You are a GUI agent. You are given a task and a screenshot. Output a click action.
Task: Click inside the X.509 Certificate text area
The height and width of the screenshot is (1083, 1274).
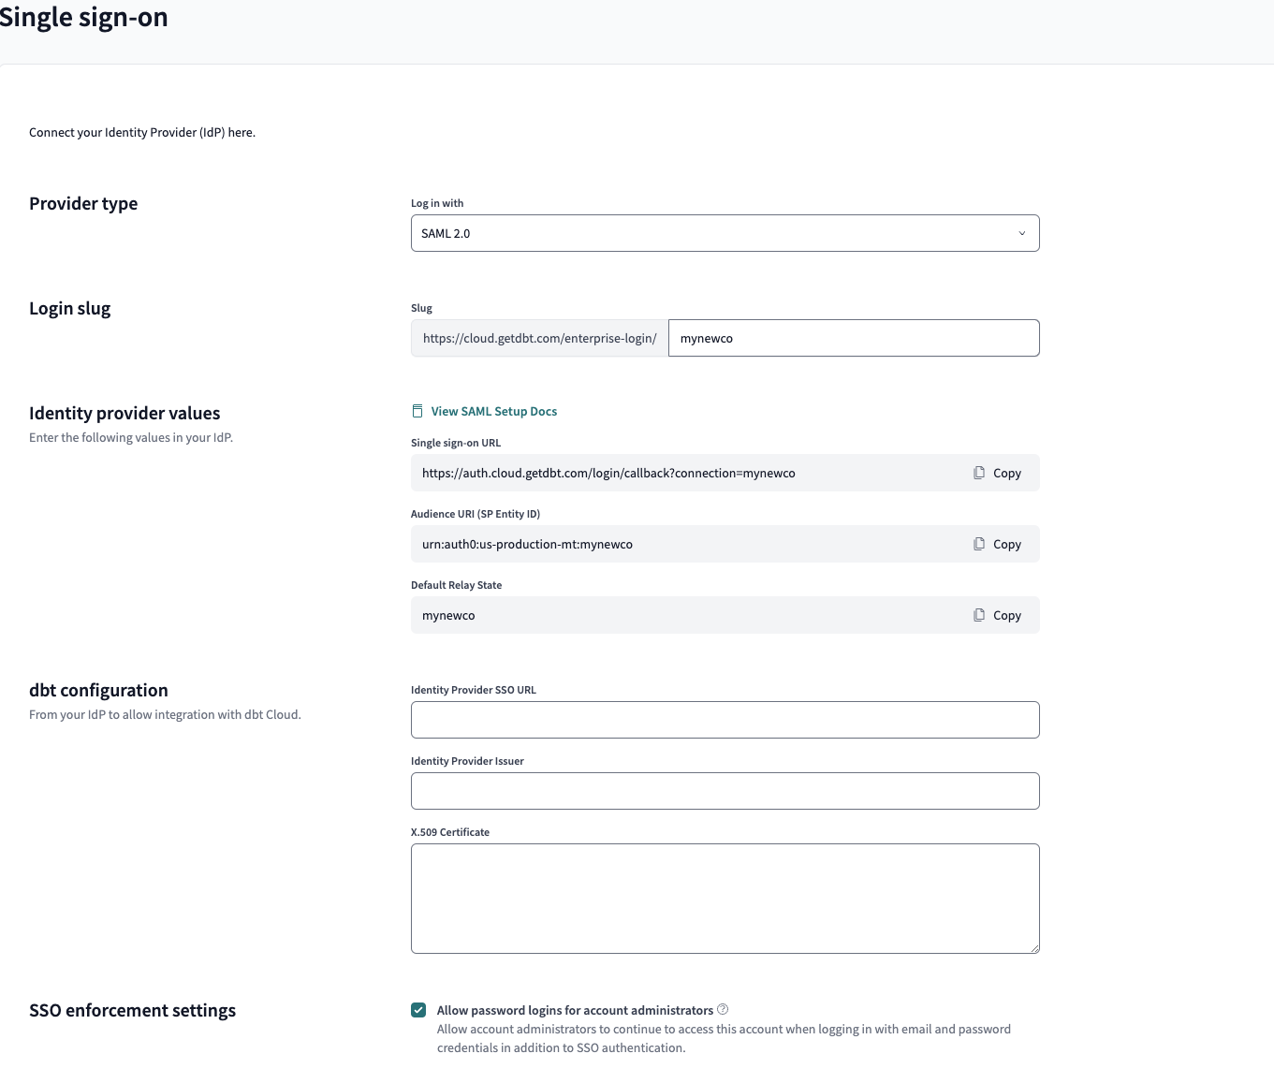pos(725,899)
